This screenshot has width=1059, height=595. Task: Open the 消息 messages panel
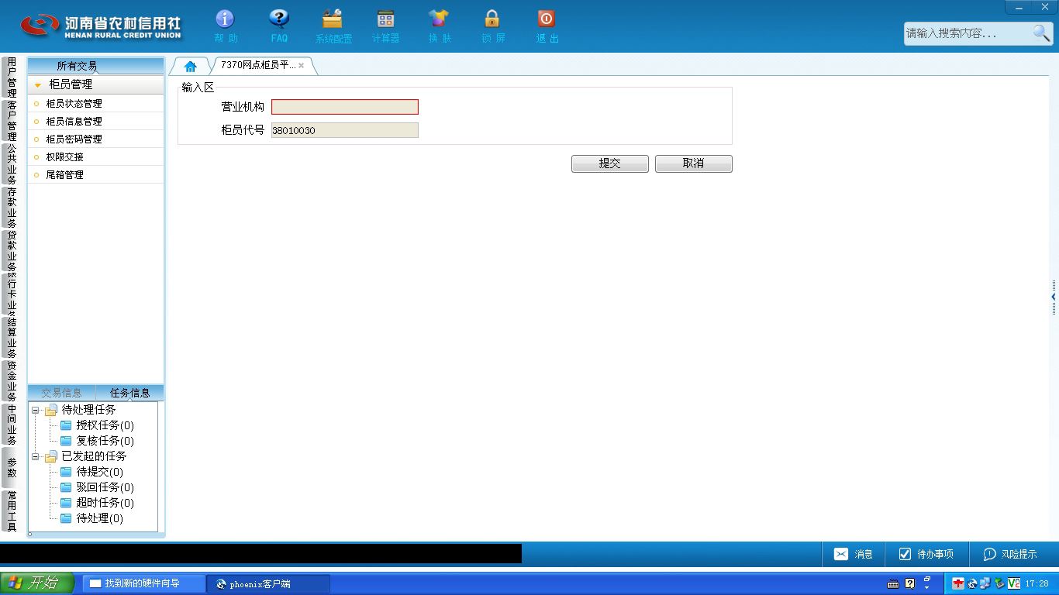point(854,554)
